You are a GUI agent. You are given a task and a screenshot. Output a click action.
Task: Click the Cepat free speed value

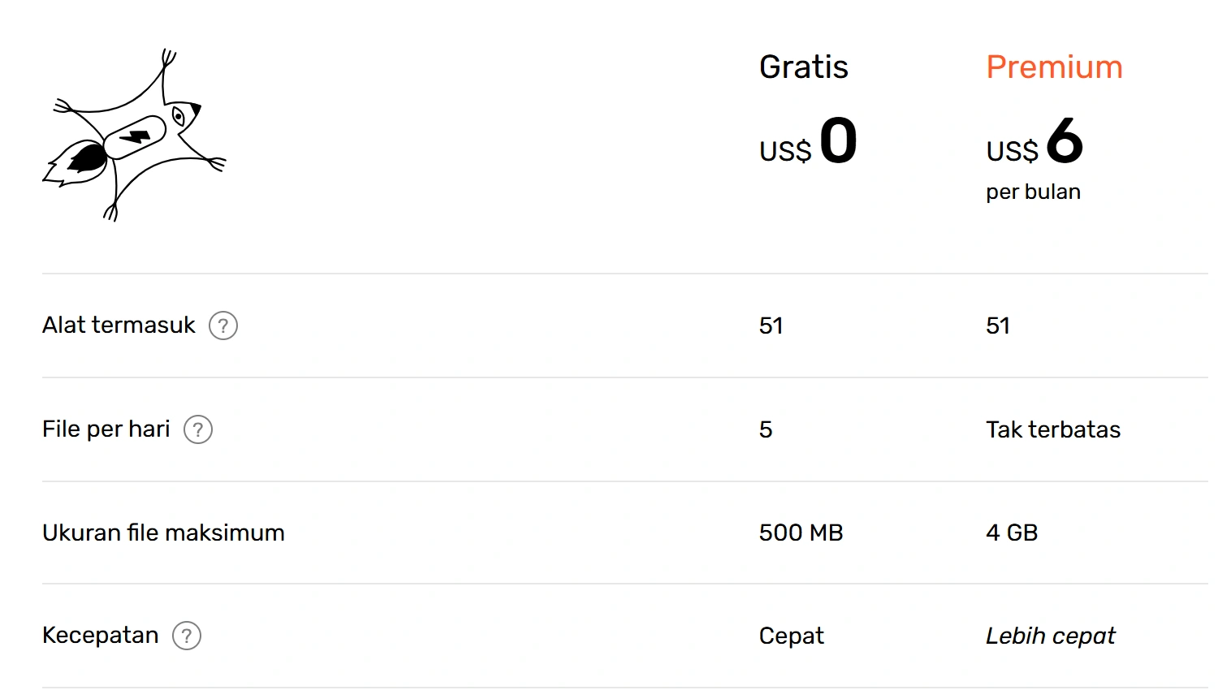(x=791, y=636)
